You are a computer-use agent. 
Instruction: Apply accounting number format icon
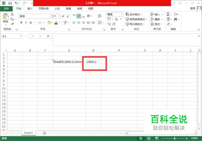pyautogui.click(x=109, y=19)
